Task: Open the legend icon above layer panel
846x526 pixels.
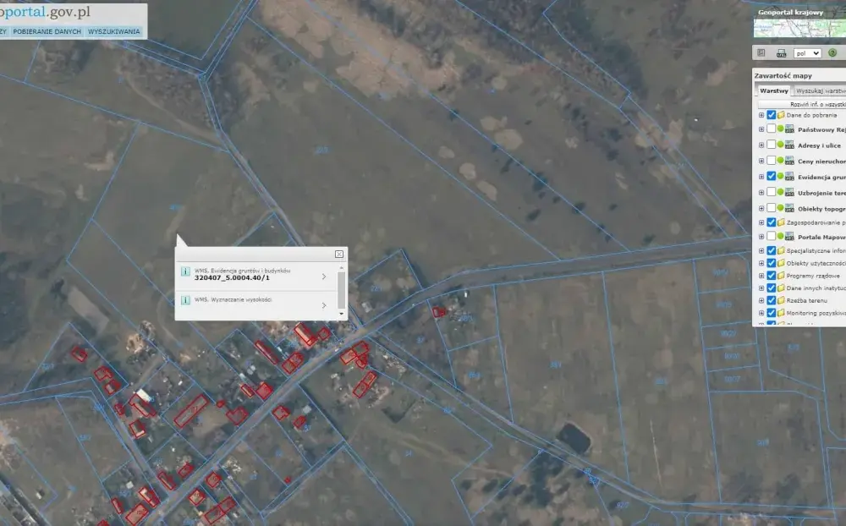Action: point(761,53)
